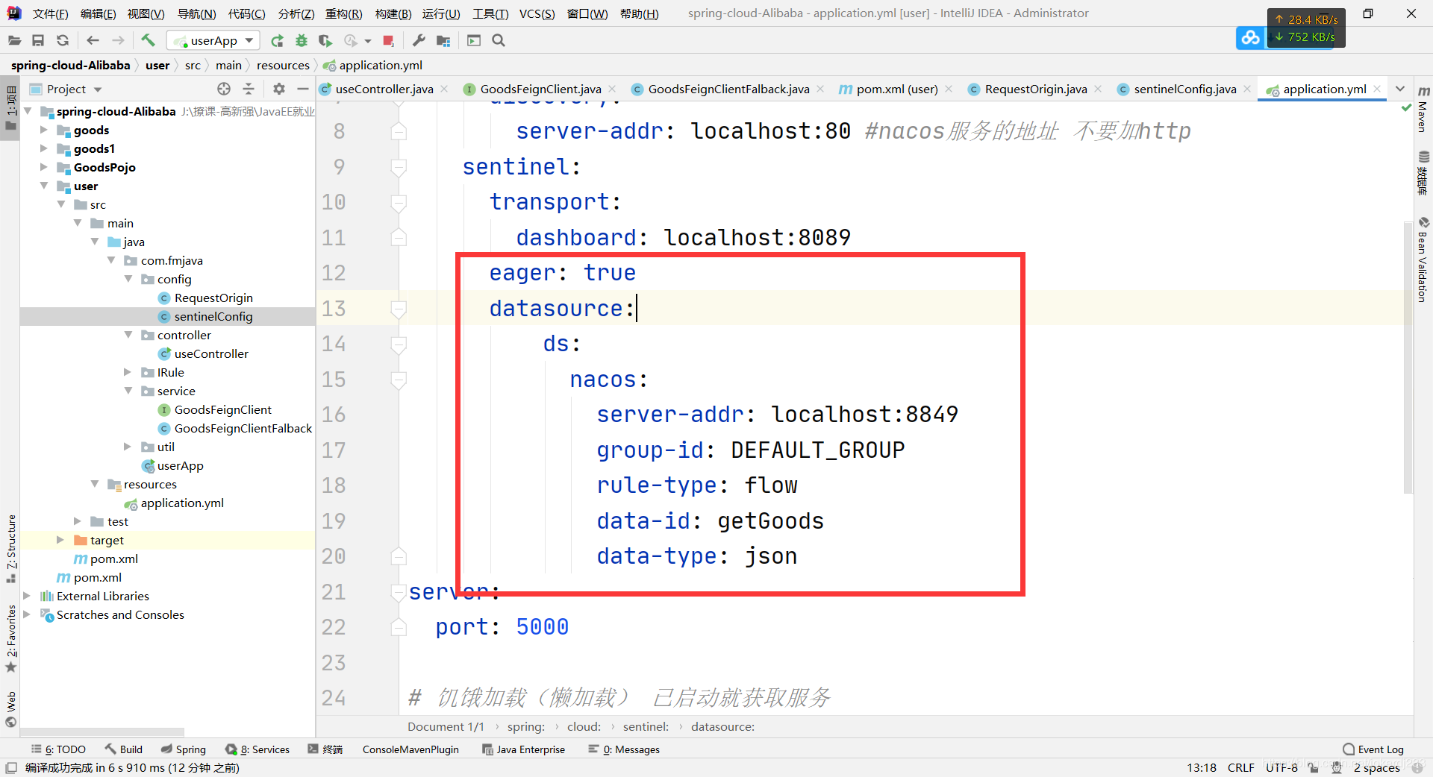Switch to the sentinelConfig.java tab
This screenshot has width=1433, height=777.
[x=1184, y=89]
